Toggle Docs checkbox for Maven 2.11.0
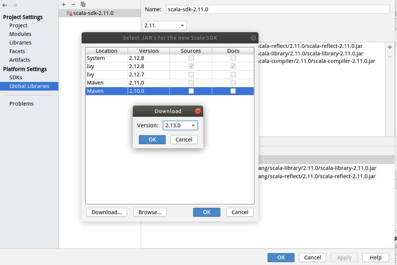The width and height of the screenshot is (397, 265). (233, 83)
